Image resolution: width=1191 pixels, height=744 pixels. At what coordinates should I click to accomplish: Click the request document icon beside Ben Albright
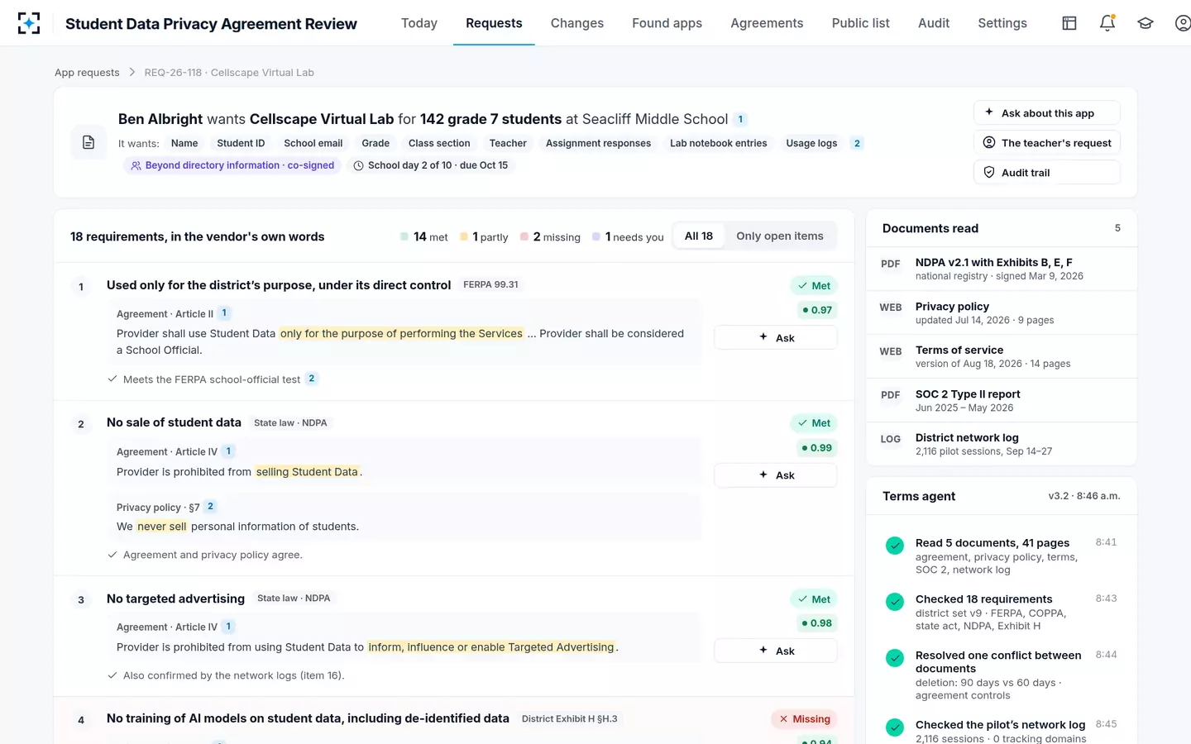pyautogui.click(x=88, y=142)
